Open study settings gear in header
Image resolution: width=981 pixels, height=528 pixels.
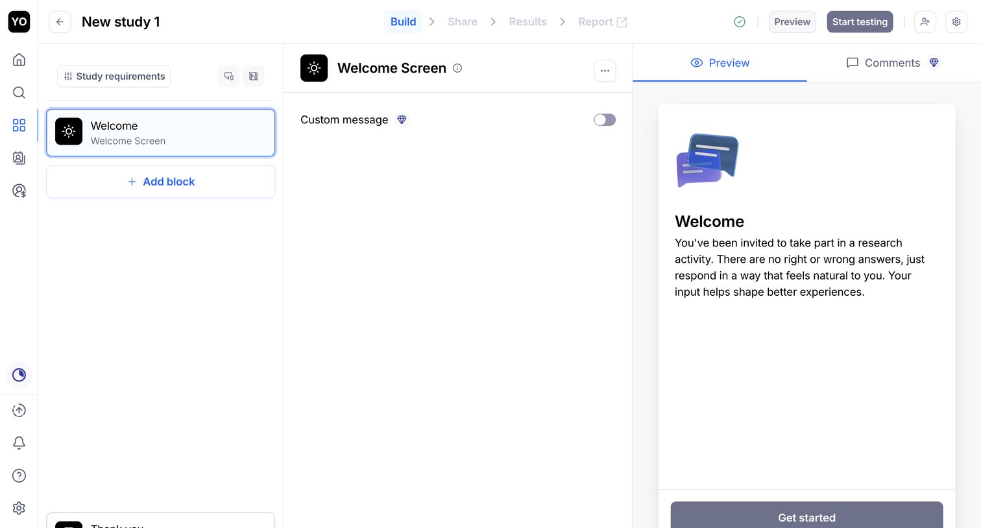[x=956, y=21]
